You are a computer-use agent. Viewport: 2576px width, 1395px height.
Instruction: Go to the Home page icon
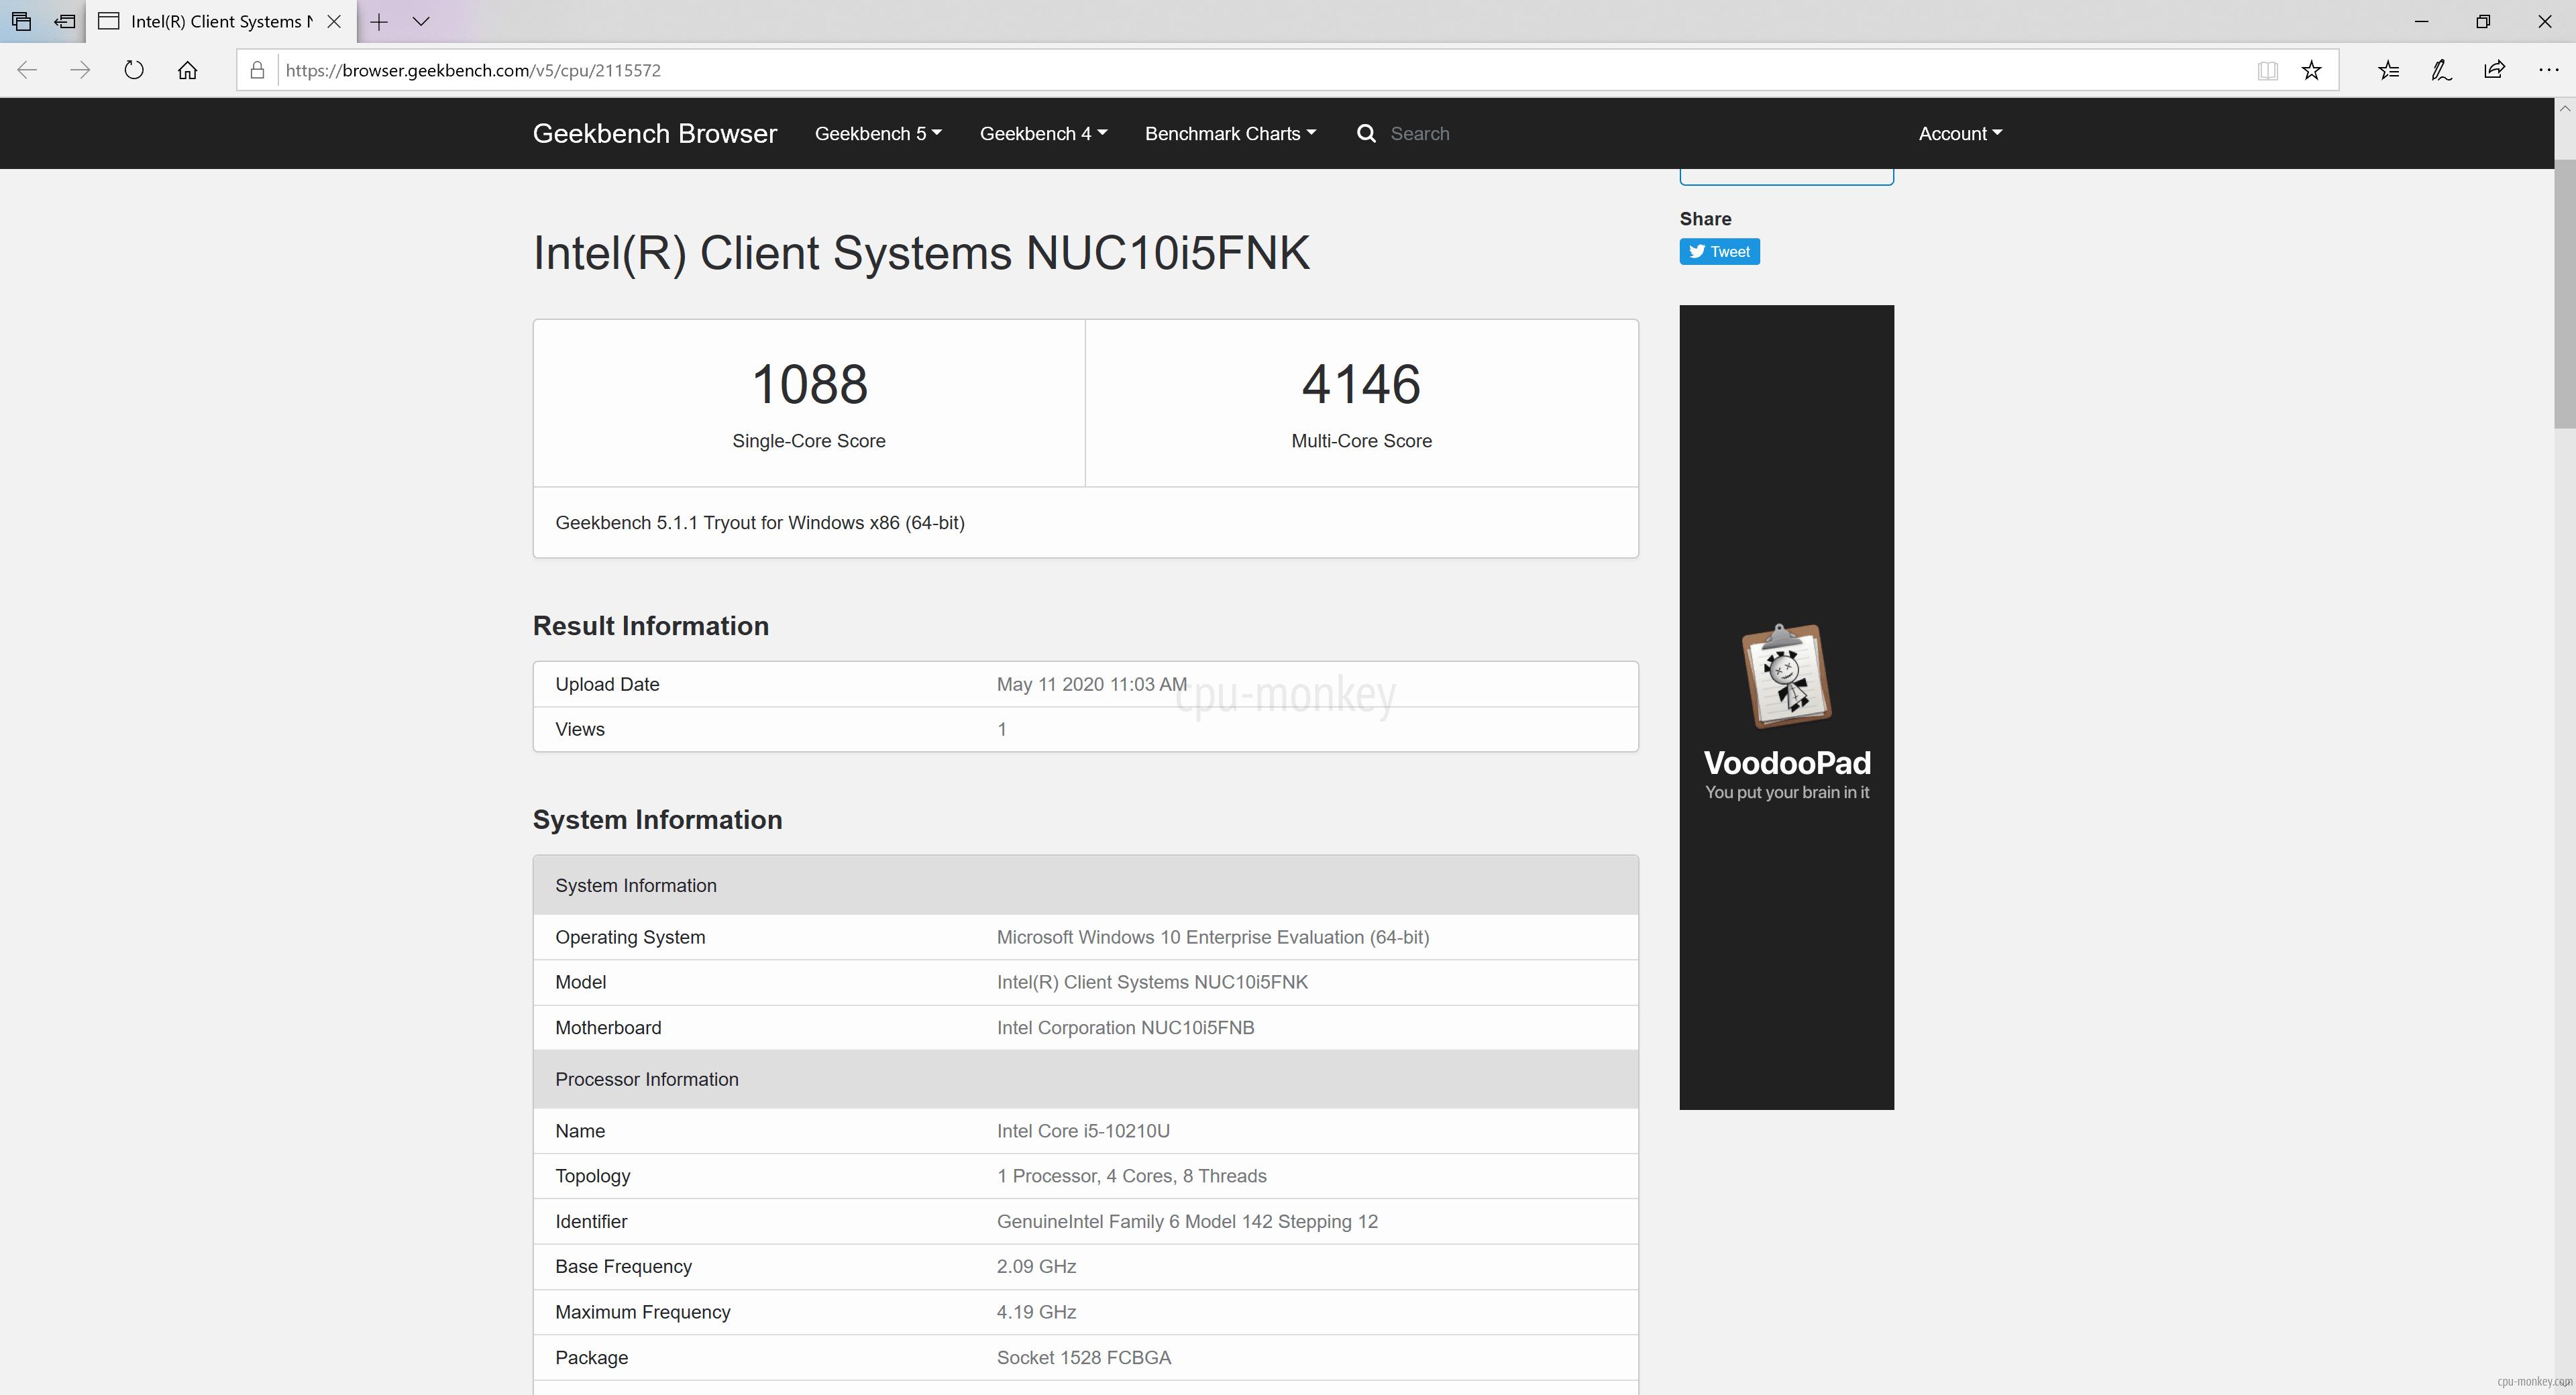tap(187, 70)
